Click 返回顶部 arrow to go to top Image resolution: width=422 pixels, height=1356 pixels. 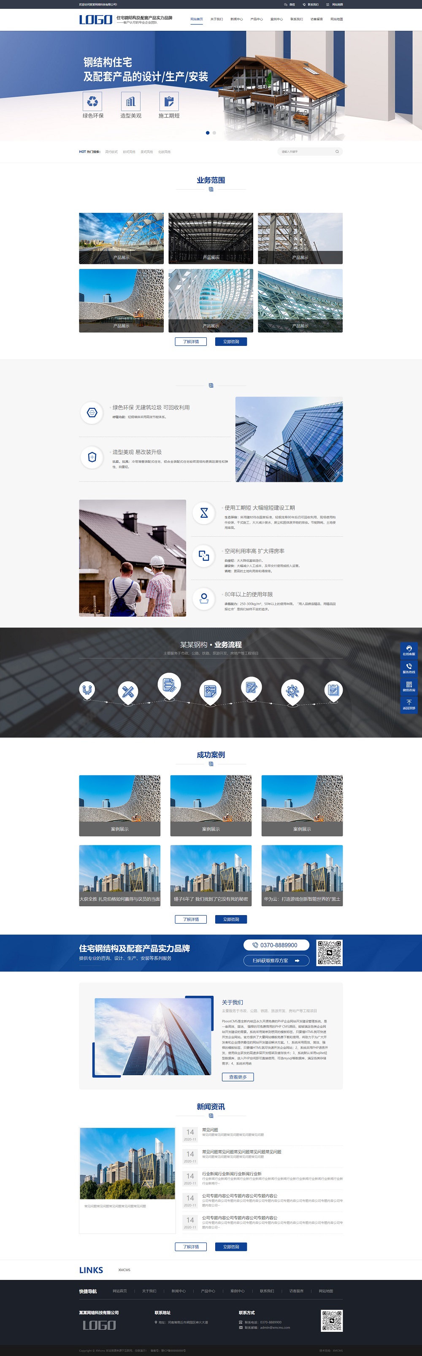click(x=409, y=703)
